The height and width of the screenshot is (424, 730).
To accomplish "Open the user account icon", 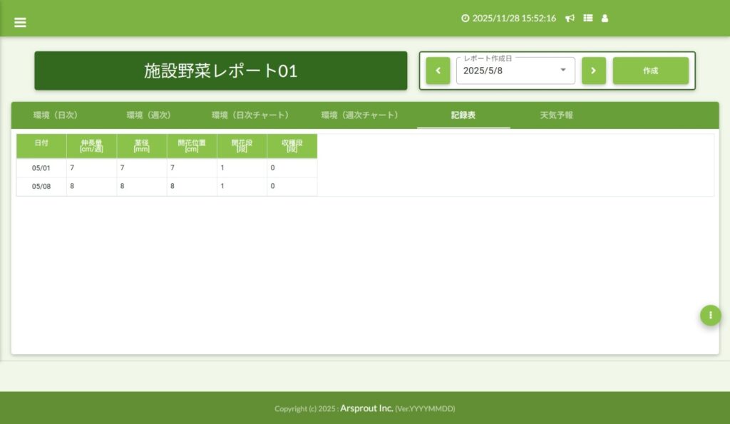I will (x=605, y=19).
